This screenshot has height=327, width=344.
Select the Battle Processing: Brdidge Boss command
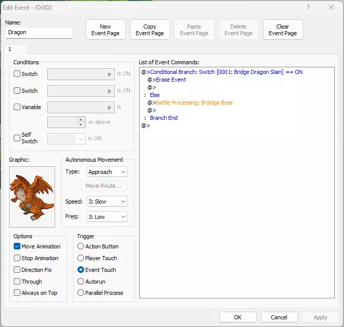[x=190, y=103]
